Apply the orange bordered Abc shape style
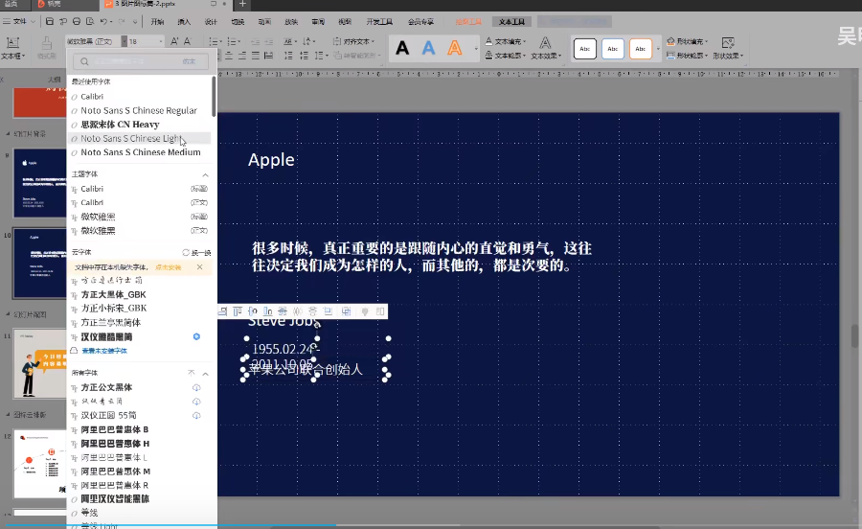Screen dimensions: 862x529 pyautogui.click(x=641, y=49)
